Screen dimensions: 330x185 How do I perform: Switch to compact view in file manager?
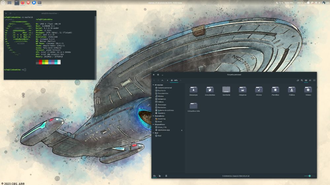pyautogui.click(x=314, y=80)
